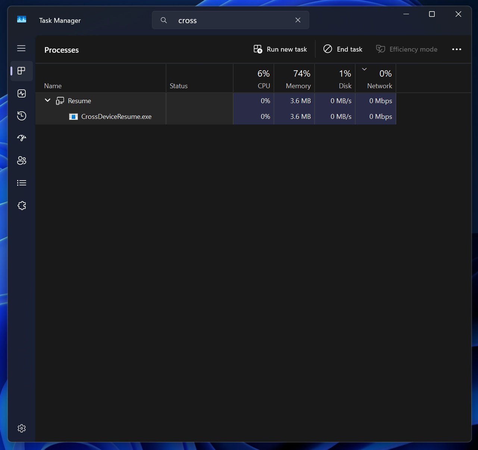Image resolution: width=478 pixels, height=450 pixels.
Task: Switch to App history view
Action: (21, 116)
